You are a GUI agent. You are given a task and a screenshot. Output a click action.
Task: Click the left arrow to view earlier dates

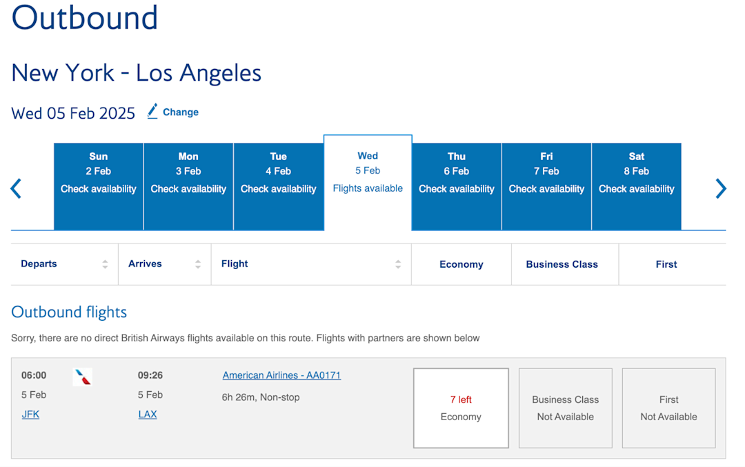pyautogui.click(x=15, y=188)
